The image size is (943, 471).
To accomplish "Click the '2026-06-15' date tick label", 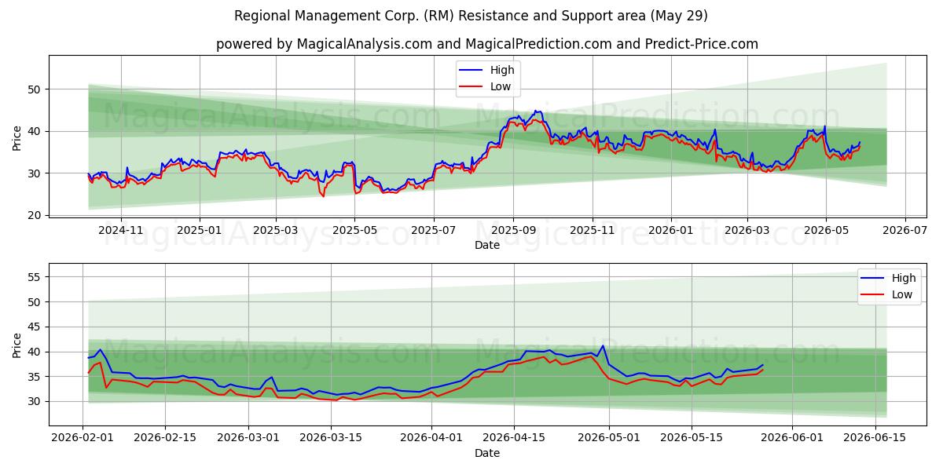I will (x=875, y=439).
